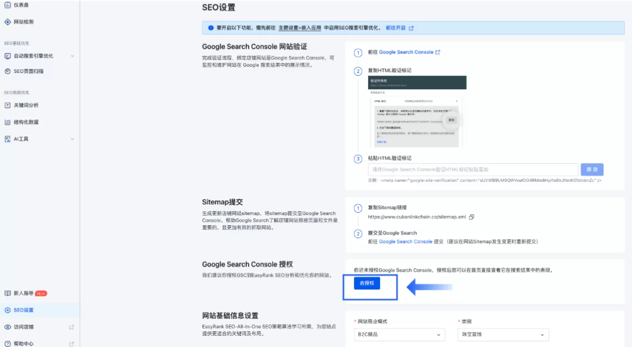Viewport: 632px width, 347px height.
Task: Open Google Search Console link under 提交至Google Search
Action: point(405,241)
